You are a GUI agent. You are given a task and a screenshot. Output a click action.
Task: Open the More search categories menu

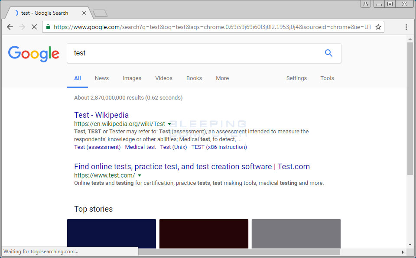tap(222, 78)
